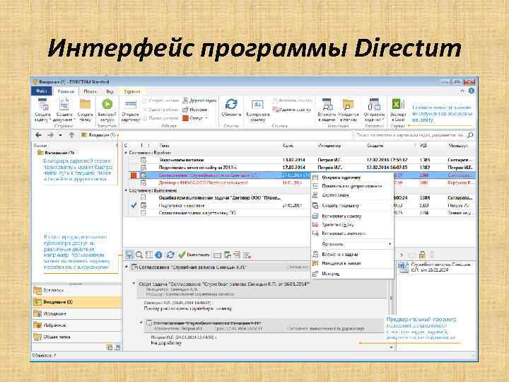Open Входящие (3) in the bottom navigation
Viewport: 509px width, 382px height.
(x=77, y=302)
